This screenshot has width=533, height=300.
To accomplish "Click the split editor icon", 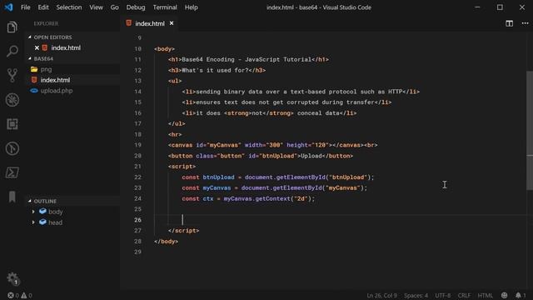I will click(x=509, y=23).
